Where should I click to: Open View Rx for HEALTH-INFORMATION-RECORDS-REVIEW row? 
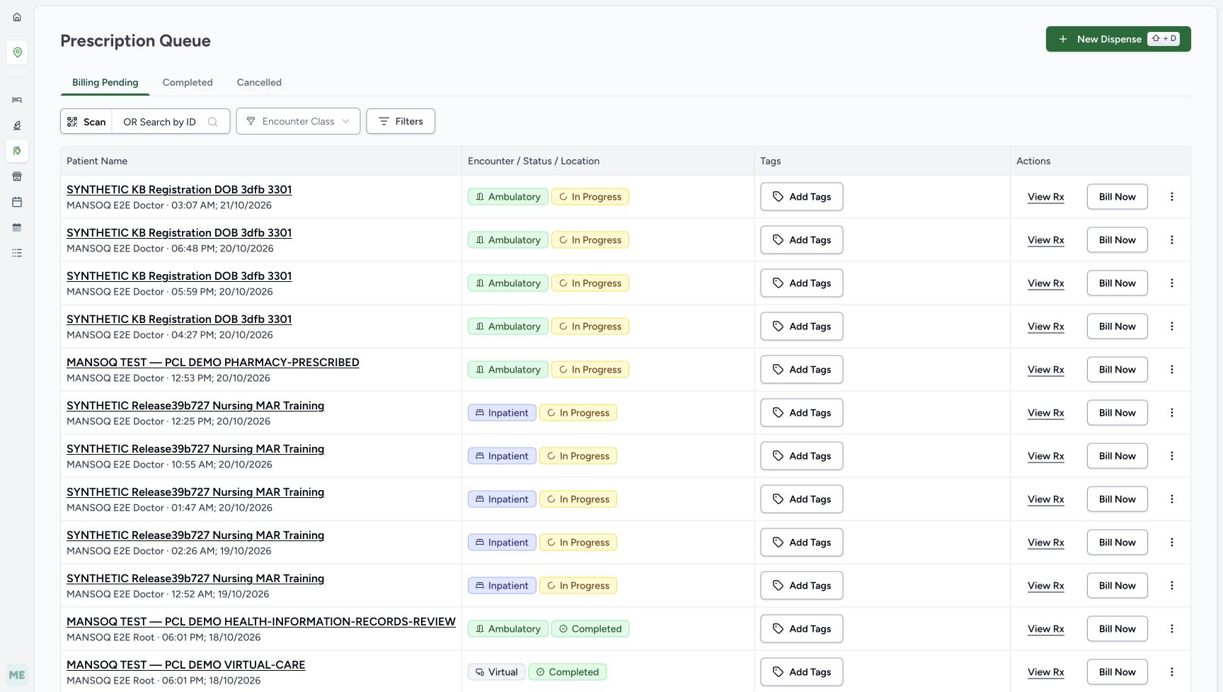pyautogui.click(x=1045, y=629)
